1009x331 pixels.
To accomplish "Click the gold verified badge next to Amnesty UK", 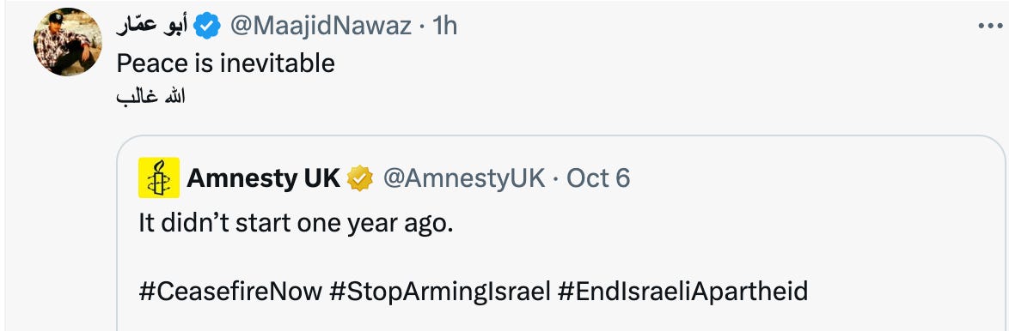I will coord(360,178).
